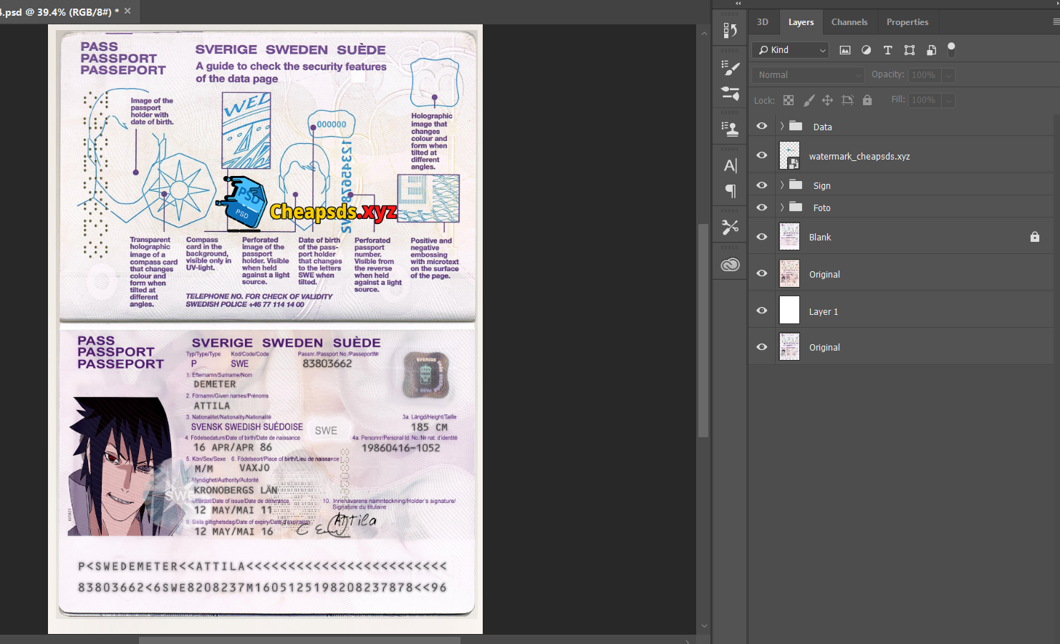Expand the Sign layer group
Screen dimensions: 1060x644
click(782, 185)
